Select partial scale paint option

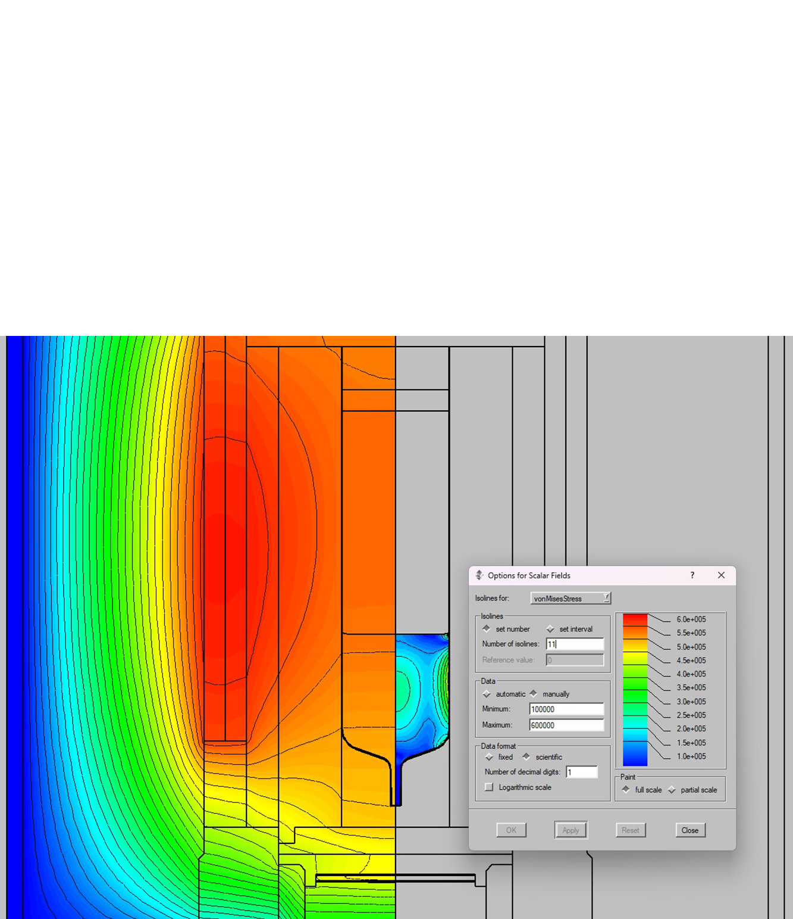pyautogui.click(x=672, y=790)
